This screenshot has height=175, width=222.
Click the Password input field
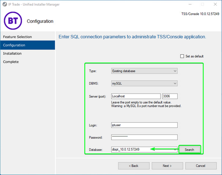click(144, 137)
